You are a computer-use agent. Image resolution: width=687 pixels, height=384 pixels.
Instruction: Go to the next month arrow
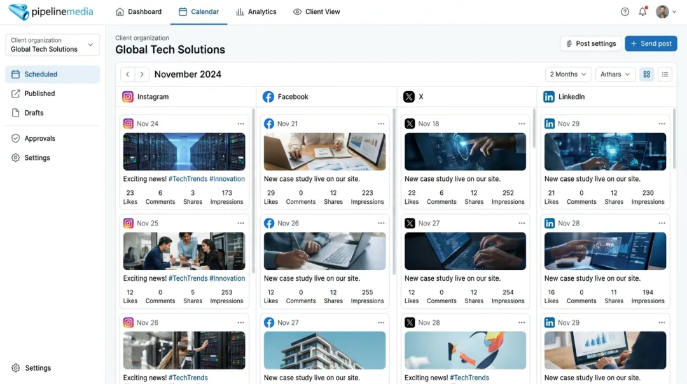coord(141,74)
